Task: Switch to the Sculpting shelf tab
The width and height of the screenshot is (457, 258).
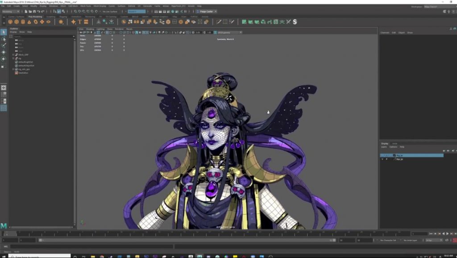Action: click(51, 17)
